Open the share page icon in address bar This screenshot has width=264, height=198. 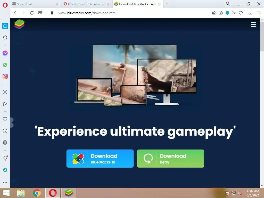[214, 13]
